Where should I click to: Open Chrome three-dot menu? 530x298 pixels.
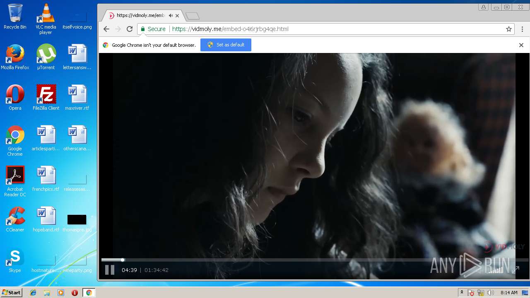(522, 29)
